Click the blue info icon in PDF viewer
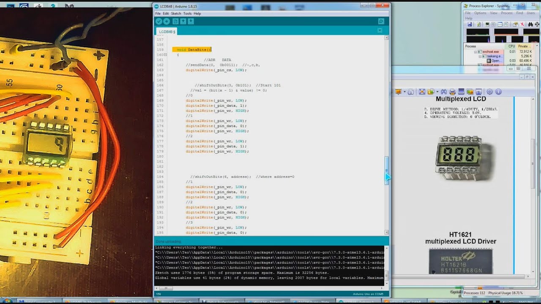The width and height of the screenshot is (541, 304). [x=498, y=92]
